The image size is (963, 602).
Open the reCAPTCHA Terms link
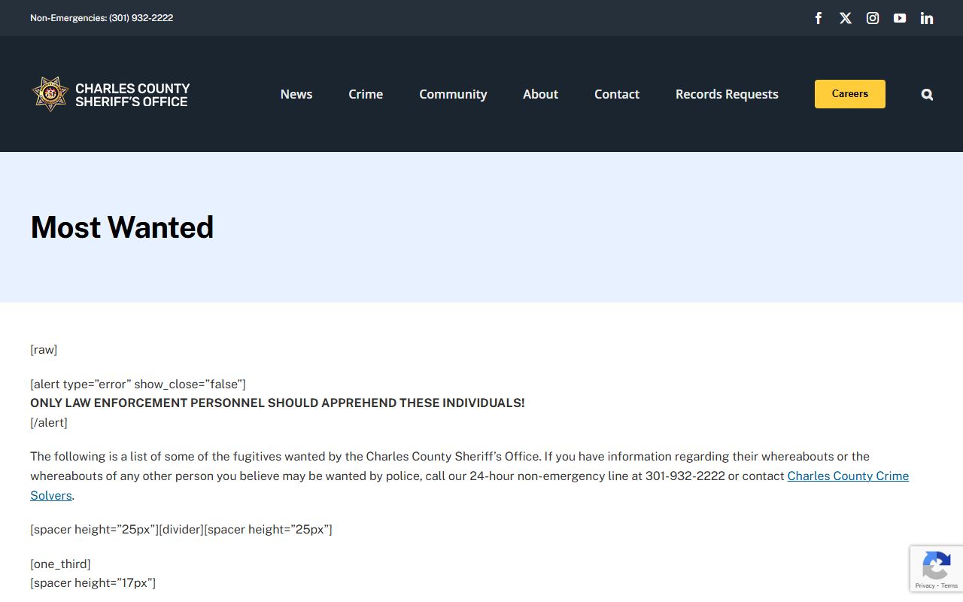coord(949,585)
